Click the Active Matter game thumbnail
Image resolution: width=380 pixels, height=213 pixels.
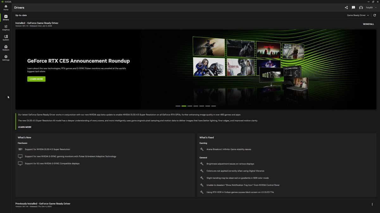pos(293,51)
